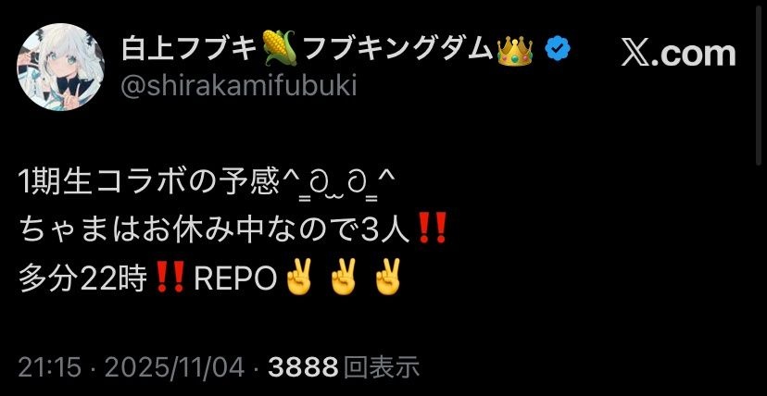Select the last victory hand emoji
Viewport: 767px width, 396px height.
click(387, 276)
